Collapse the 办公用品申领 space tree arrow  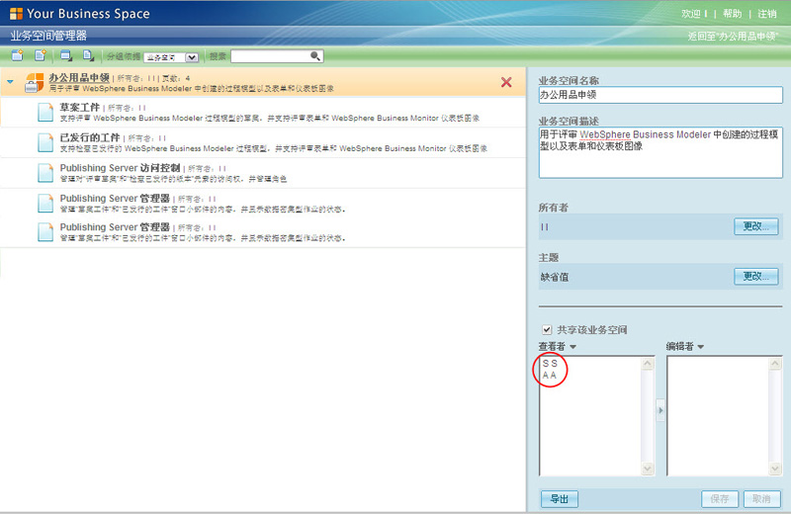pos(10,81)
